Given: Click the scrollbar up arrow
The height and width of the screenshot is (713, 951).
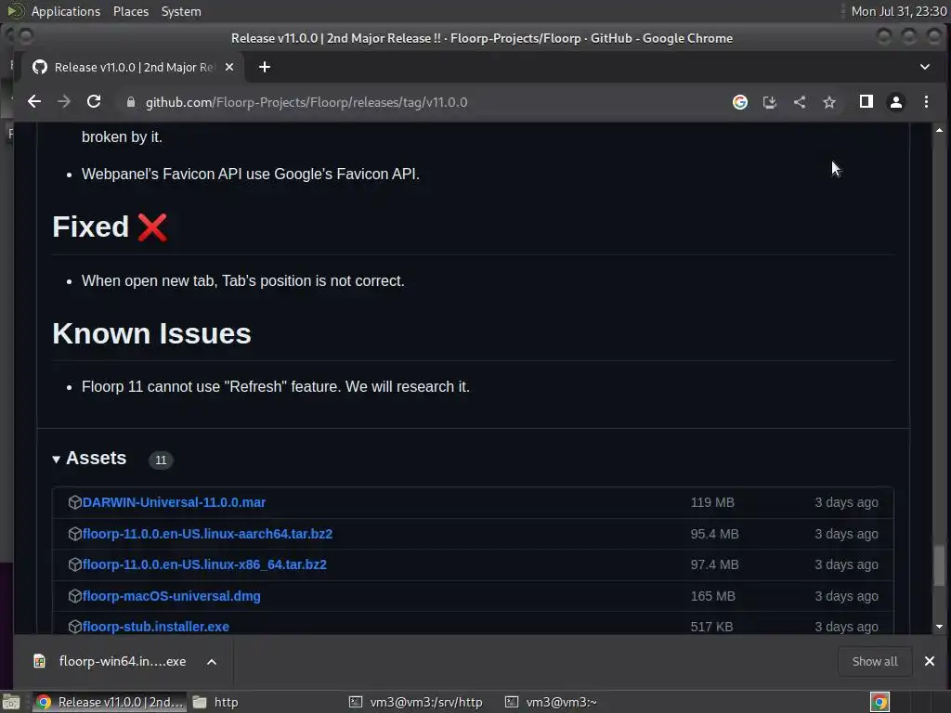Looking at the screenshot, I should [x=939, y=130].
